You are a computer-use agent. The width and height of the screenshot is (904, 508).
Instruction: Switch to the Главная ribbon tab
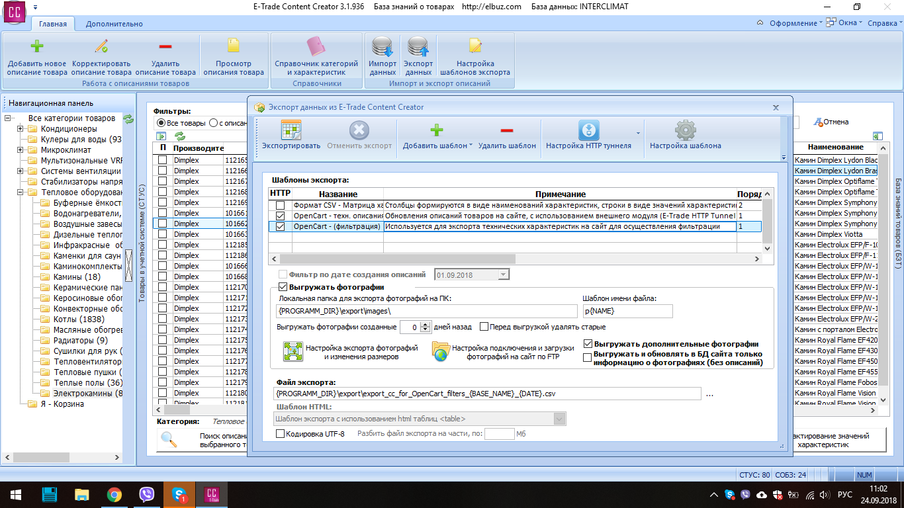coord(52,24)
